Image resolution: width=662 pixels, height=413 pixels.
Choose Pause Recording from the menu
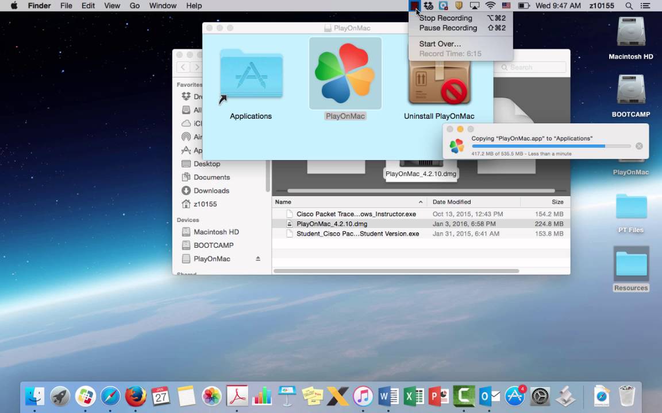pos(461,28)
